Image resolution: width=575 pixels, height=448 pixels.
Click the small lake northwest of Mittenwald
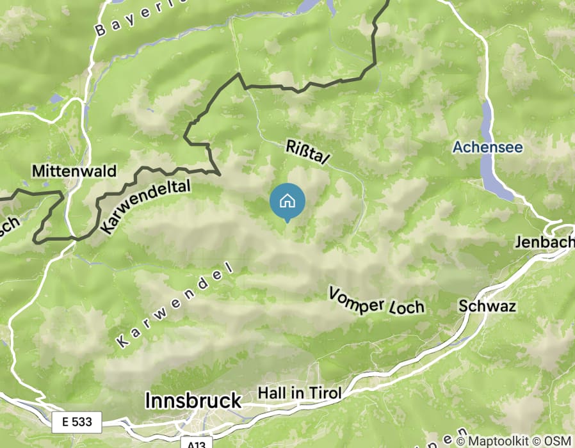click(x=56, y=99)
